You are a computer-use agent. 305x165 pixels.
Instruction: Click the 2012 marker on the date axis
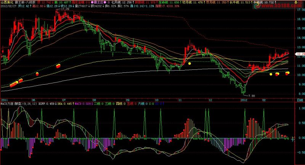pyautogui.click(x=244, y=100)
